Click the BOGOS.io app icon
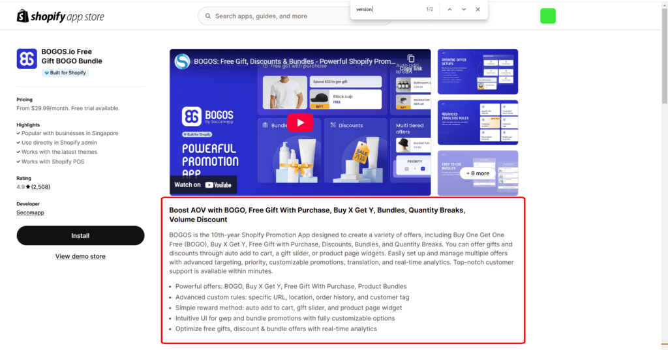668x350 pixels. [27, 59]
